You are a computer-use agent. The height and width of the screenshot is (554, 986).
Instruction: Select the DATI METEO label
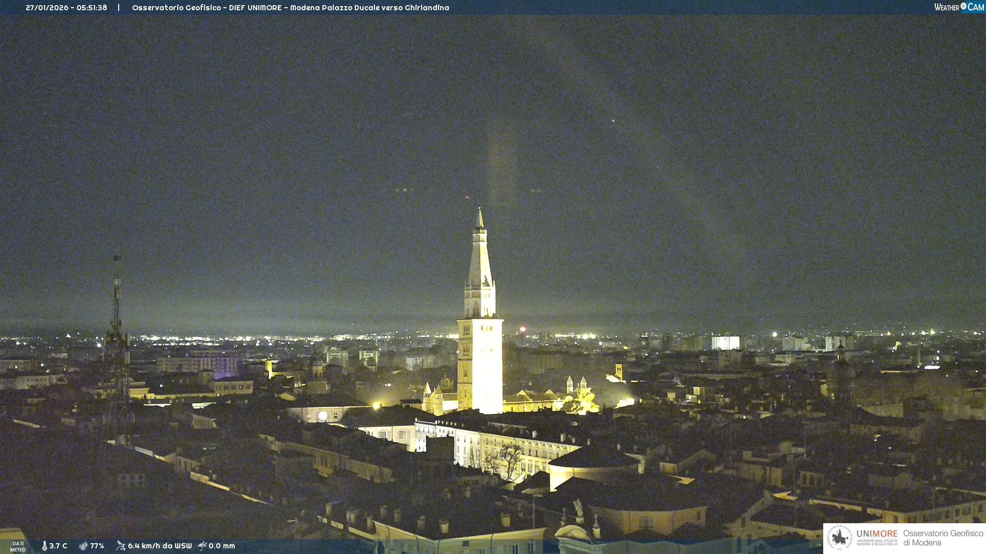click(x=18, y=546)
